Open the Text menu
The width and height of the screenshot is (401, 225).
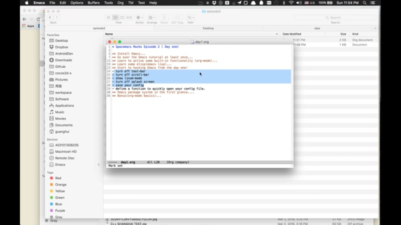point(141,3)
